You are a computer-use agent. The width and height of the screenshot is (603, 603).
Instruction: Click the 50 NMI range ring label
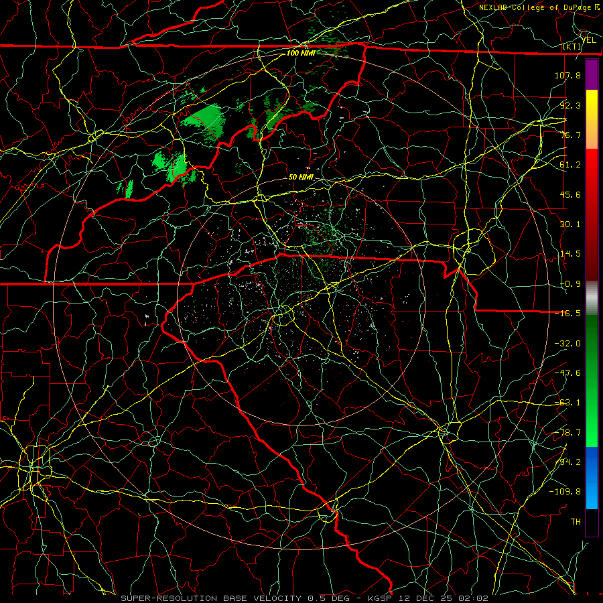click(301, 178)
